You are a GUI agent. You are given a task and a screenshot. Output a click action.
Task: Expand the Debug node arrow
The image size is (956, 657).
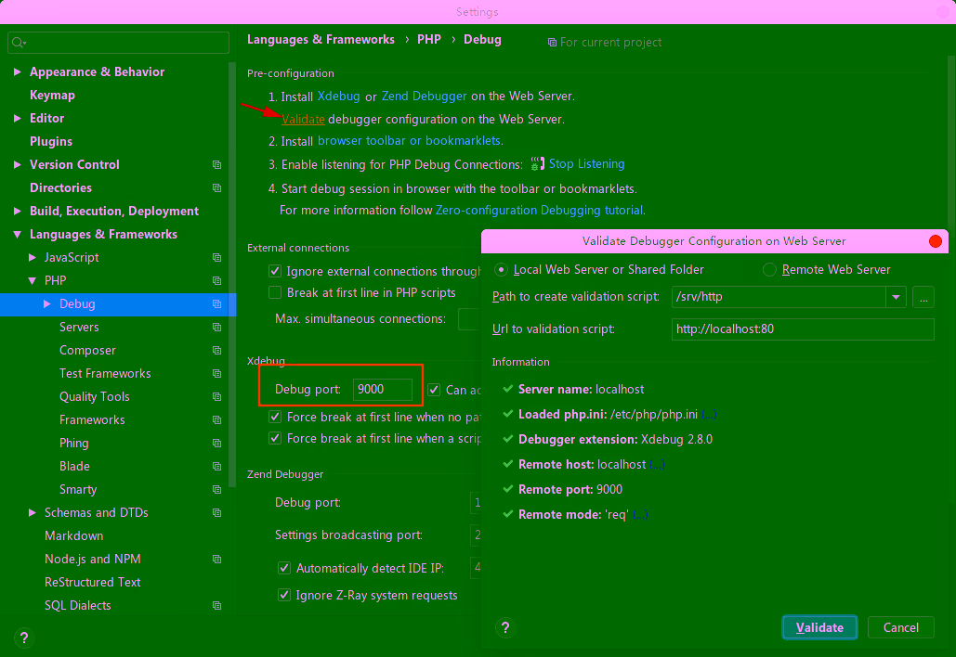[47, 303]
